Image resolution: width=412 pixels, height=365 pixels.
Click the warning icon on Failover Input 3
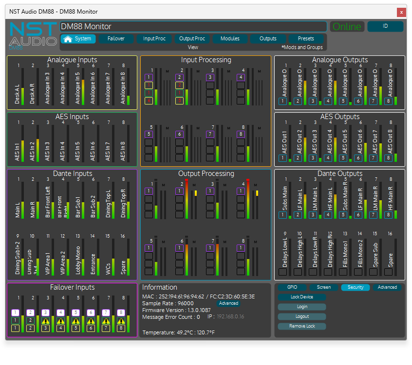pyautogui.click(x=45, y=320)
